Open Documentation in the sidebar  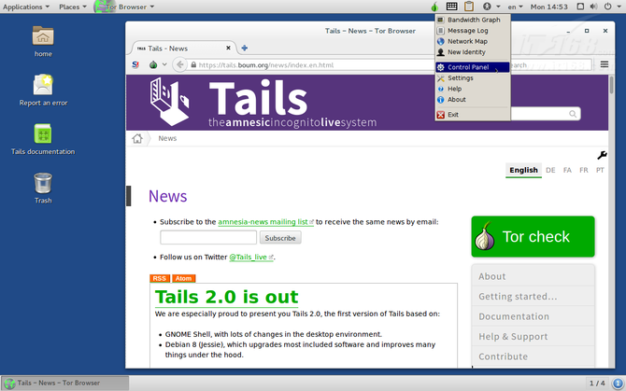coord(533,316)
